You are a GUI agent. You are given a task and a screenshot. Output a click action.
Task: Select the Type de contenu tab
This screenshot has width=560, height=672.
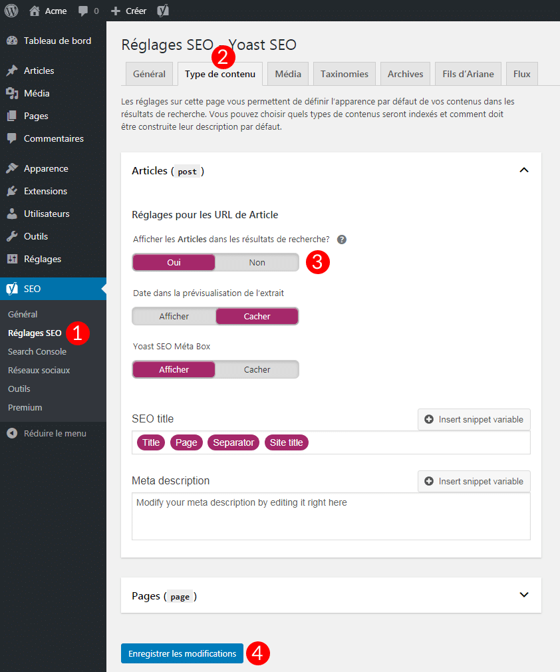[220, 74]
